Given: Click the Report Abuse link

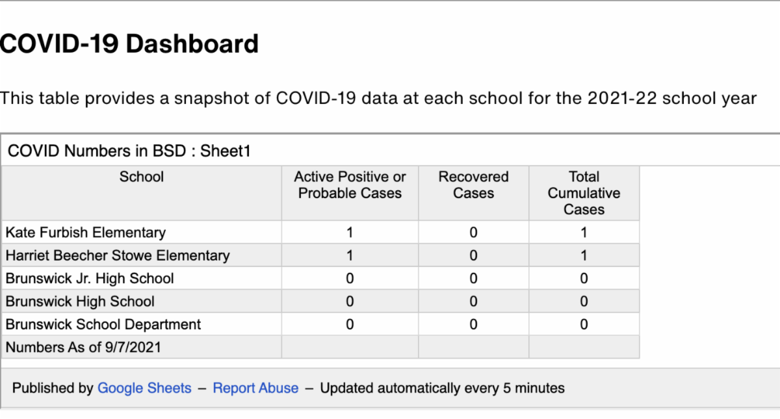Looking at the screenshot, I should 255,388.
